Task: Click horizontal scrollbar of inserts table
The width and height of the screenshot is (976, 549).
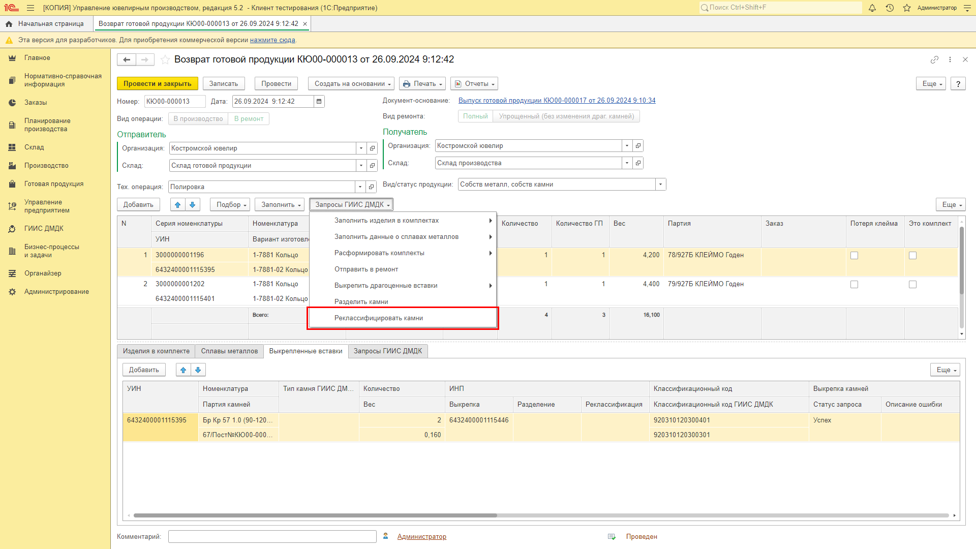Action: coord(315,515)
